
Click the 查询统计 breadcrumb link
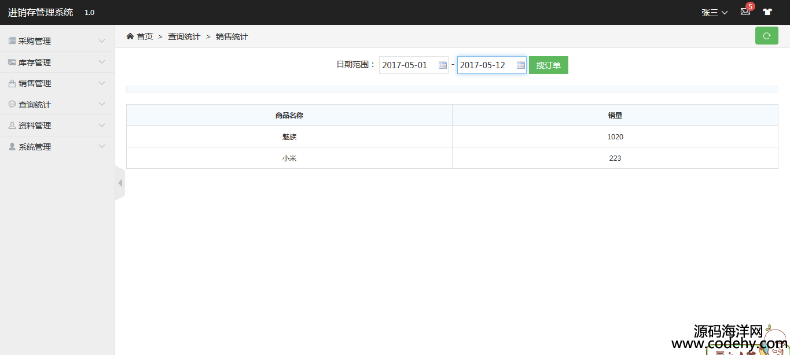point(184,36)
